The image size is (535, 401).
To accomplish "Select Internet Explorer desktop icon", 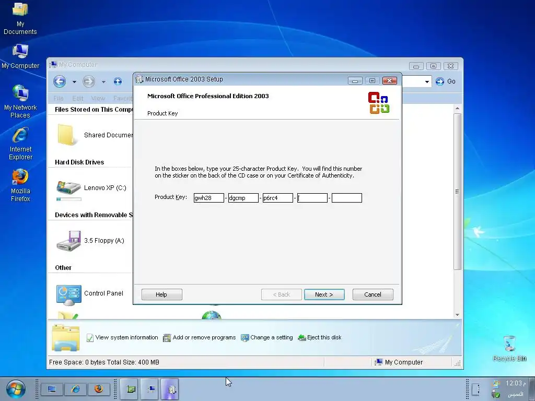I will (20, 144).
